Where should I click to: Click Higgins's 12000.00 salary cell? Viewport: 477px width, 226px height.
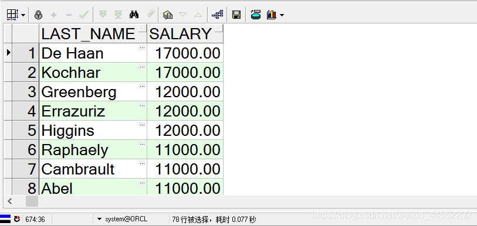click(185, 131)
